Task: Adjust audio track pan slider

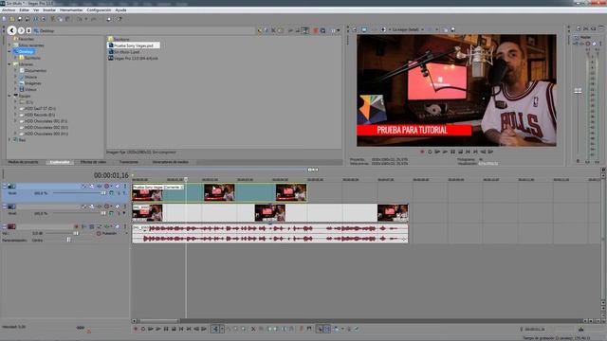Action: click(68, 240)
